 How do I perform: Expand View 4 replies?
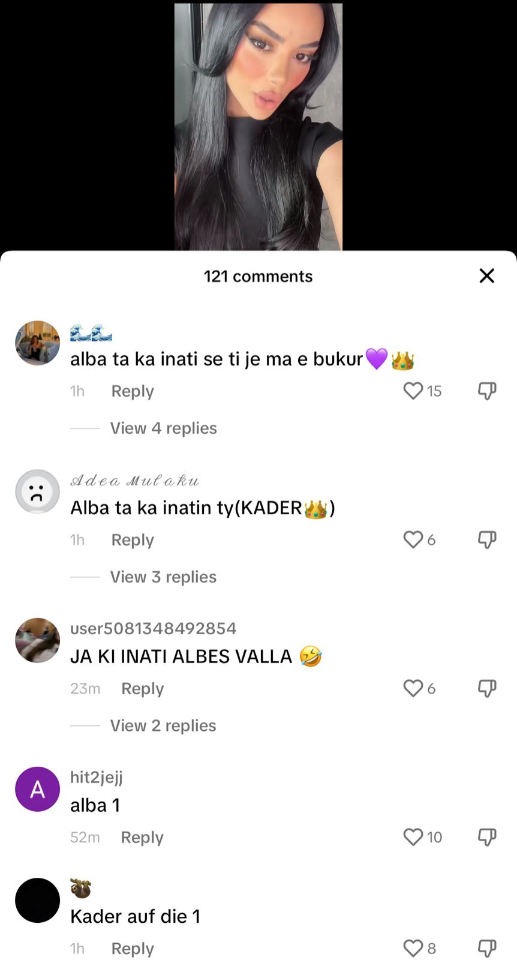point(163,428)
